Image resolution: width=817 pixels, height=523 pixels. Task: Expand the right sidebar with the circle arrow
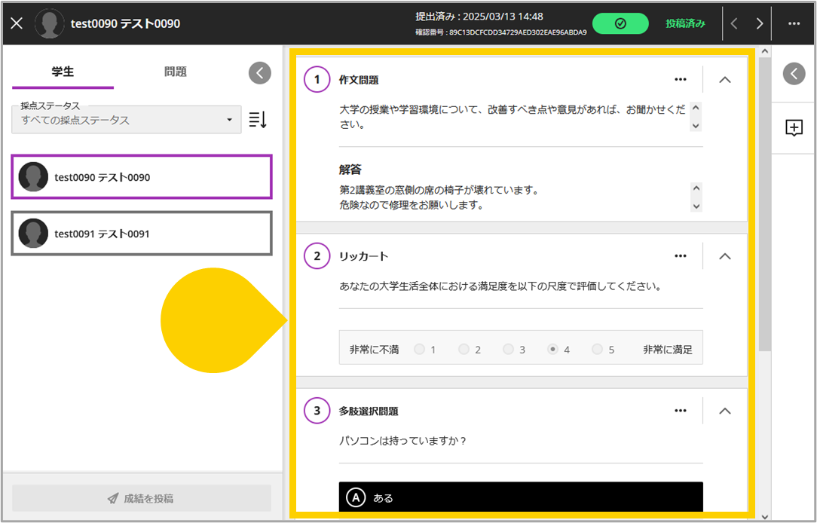[x=794, y=74]
